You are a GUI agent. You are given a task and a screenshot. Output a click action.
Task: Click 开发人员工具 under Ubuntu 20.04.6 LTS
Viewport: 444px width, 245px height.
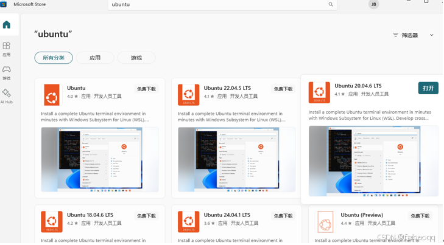click(x=375, y=94)
